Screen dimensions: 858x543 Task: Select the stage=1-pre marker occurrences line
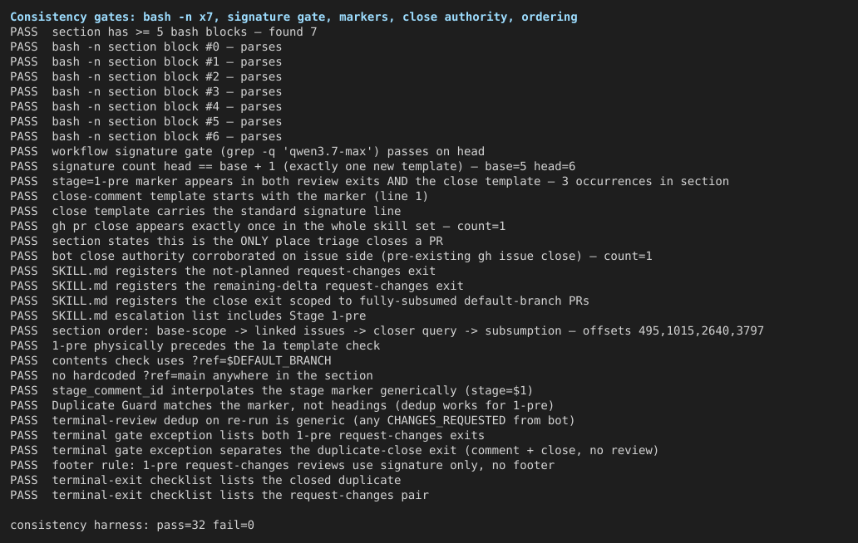(369, 181)
